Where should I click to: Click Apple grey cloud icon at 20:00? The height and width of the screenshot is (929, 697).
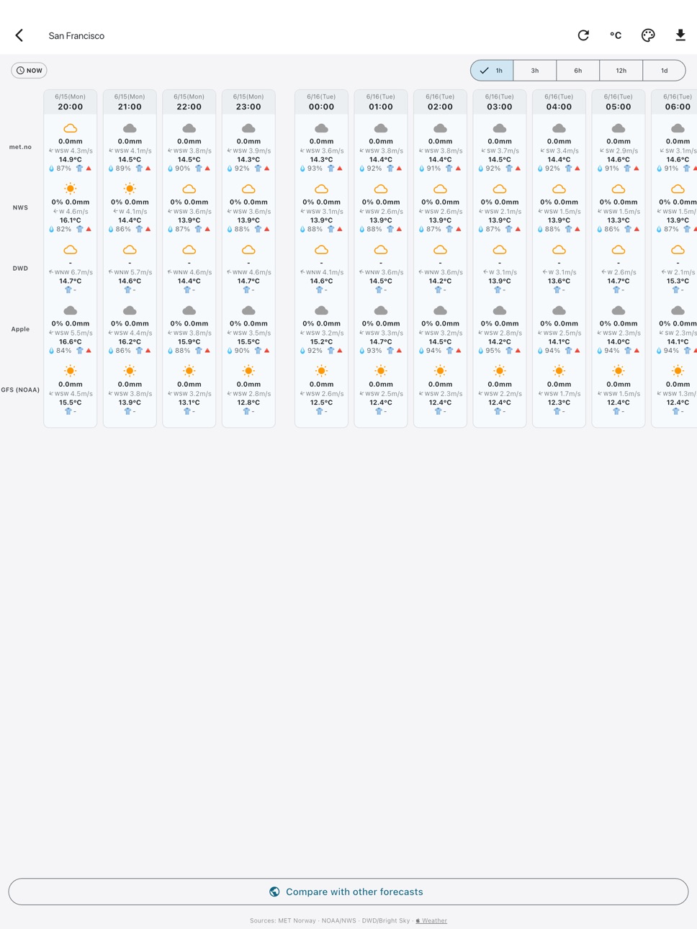pos(71,310)
